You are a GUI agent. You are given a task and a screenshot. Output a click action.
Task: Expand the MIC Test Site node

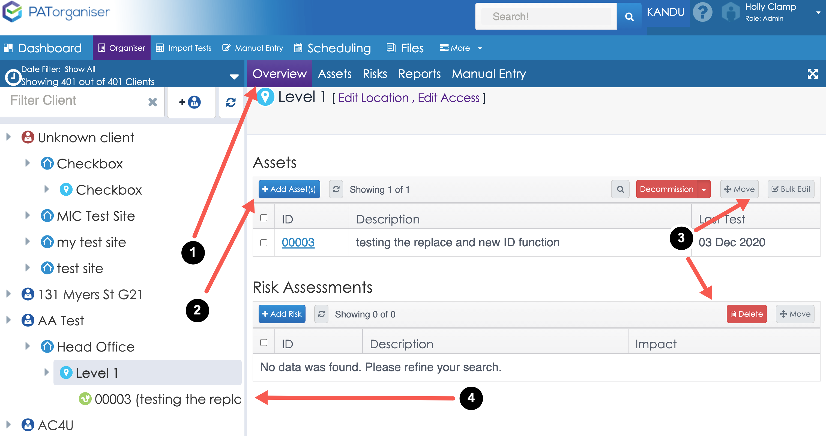tap(28, 215)
